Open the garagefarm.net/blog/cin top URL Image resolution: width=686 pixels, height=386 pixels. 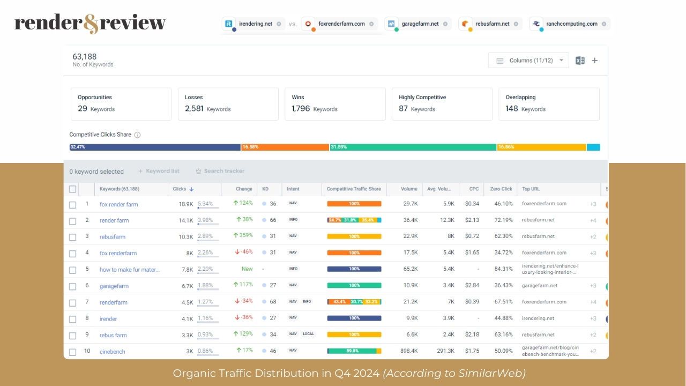551,351
